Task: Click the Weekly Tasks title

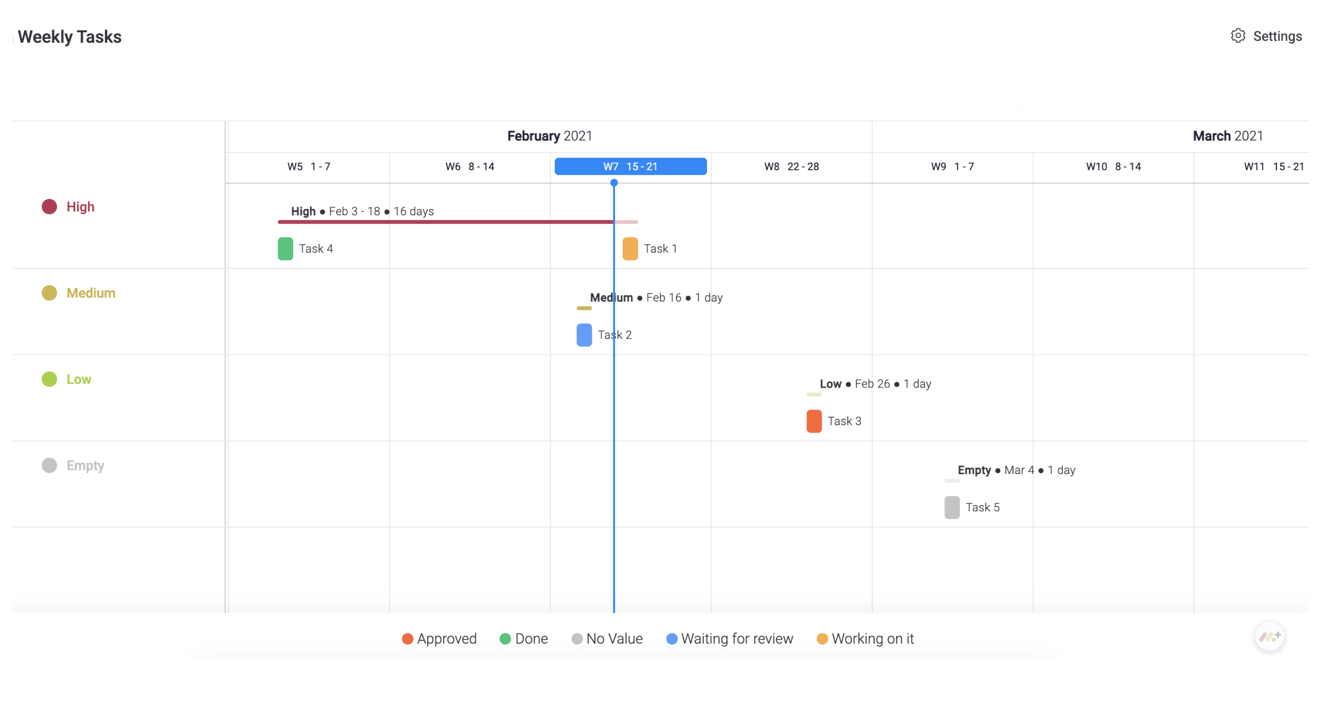Action: point(69,37)
